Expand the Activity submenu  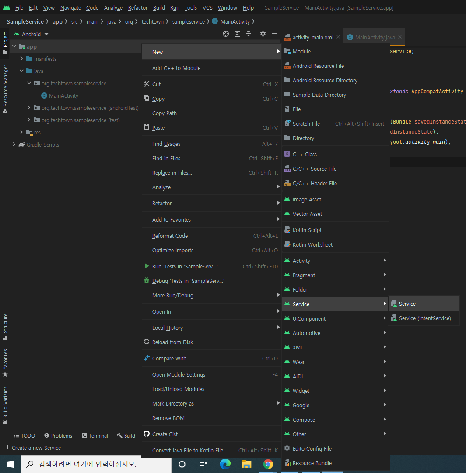click(336, 261)
